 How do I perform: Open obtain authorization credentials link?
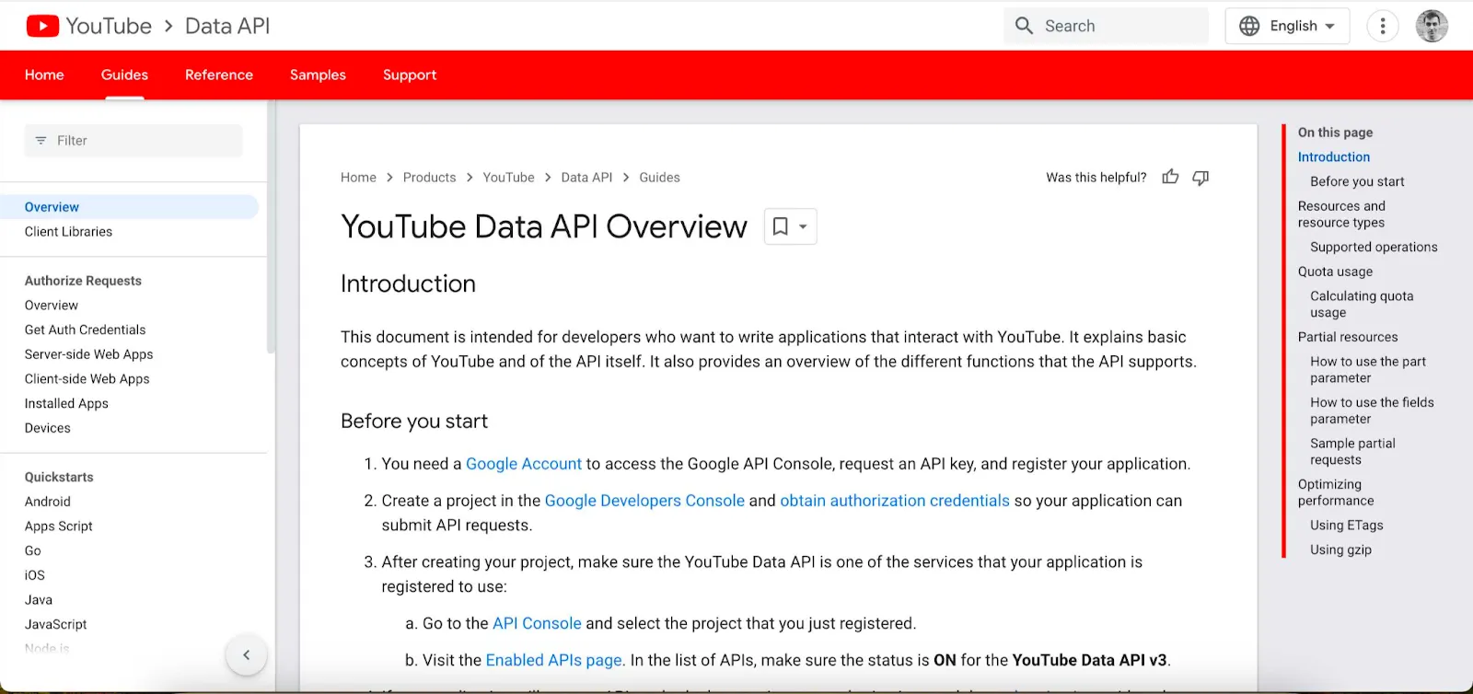[895, 501]
